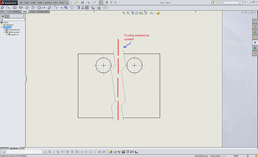Open the dropdown arrow beside the Line tool
Viewport: 258px width, 157px height.
pyautogui.click(x=11, y=8)
